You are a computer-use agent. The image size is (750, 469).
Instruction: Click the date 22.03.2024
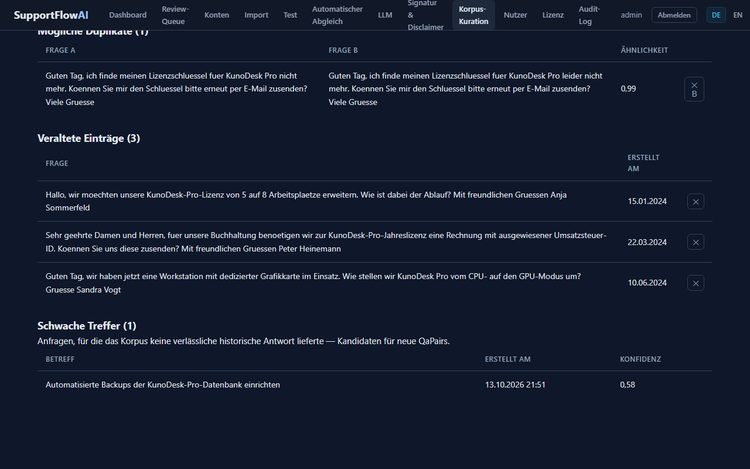[647, 242]
